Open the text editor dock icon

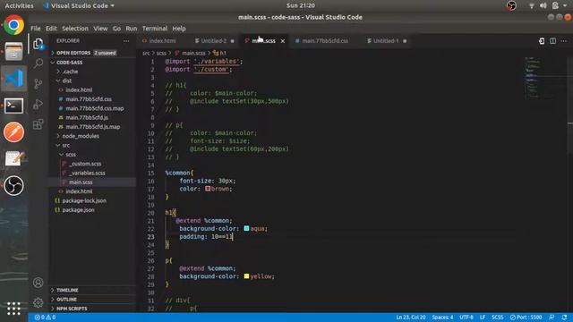click(14, 159)
